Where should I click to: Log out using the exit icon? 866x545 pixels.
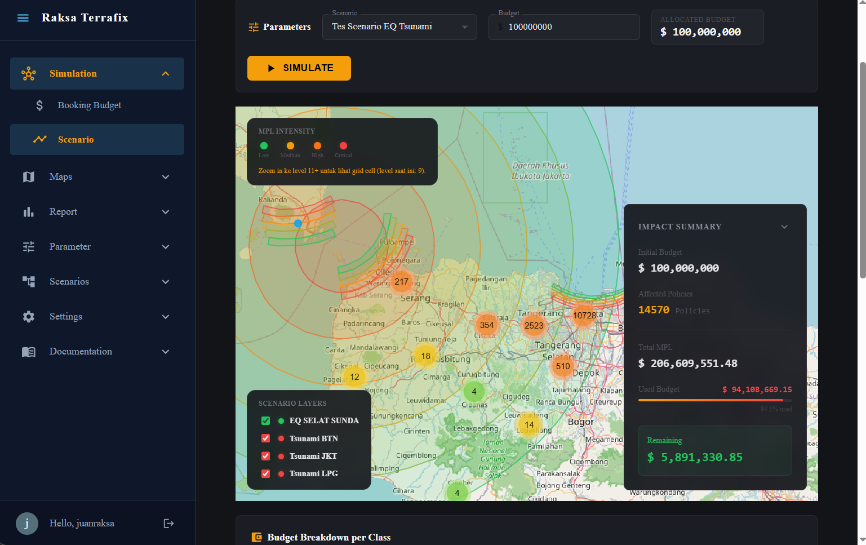tap(168, 524)
